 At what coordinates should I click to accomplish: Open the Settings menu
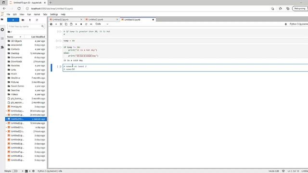point(54,14)
